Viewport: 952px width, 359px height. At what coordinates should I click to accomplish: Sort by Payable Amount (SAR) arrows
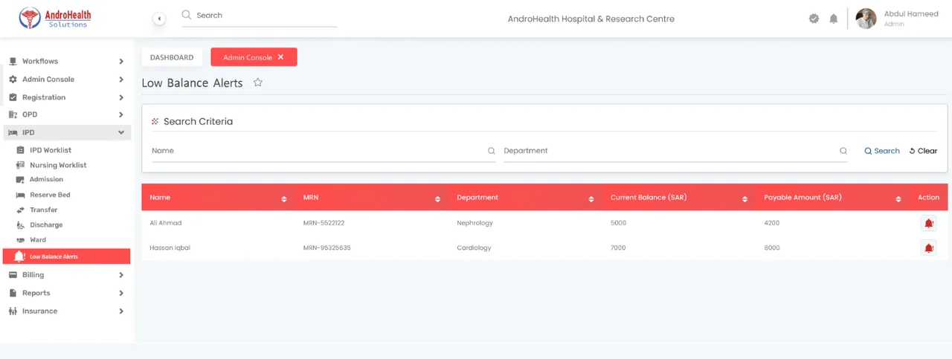[x=898, y=198]
